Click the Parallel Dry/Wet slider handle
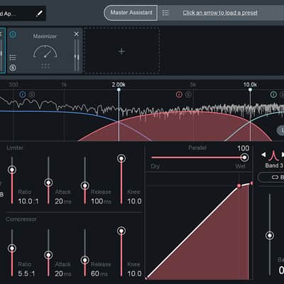Image resolution: width=284 pixels, height=284 pixels. (244, 158)
